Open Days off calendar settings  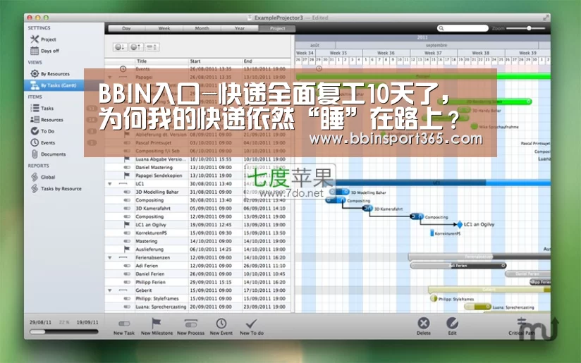[45, 51]
